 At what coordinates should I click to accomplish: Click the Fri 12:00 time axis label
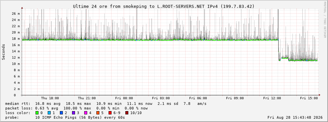coord(272,98)
